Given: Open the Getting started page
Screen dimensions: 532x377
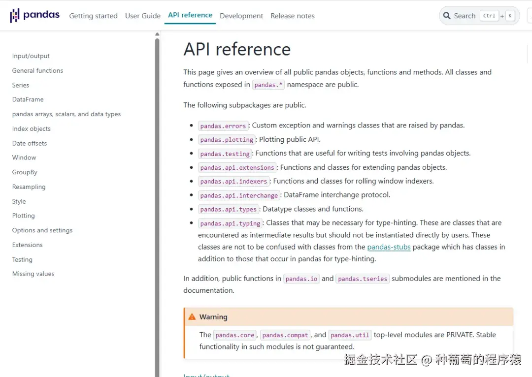Looking at the screenshot, I should coord(93,16).
